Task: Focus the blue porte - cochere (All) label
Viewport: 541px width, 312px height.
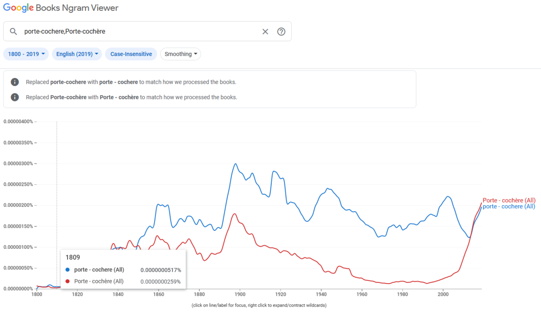Action: click(509, 206)
